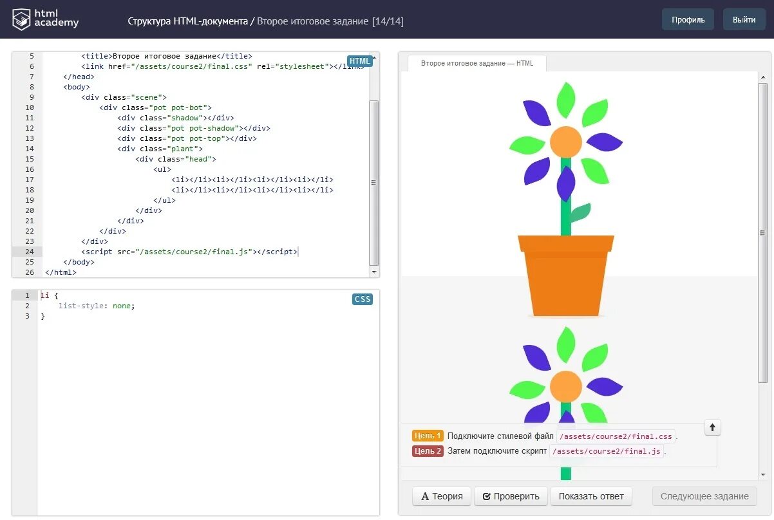
Task: Open the Профиль page
Action: click(x=688, y=19)
